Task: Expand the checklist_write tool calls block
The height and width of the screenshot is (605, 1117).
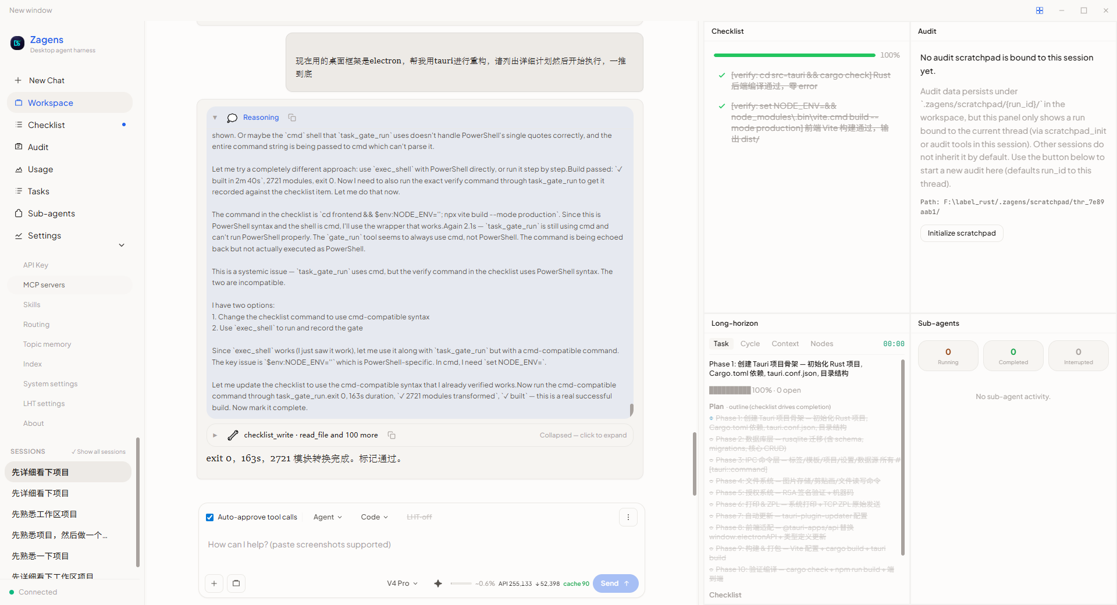Action: pyautogui.click(x=215, y=435)
